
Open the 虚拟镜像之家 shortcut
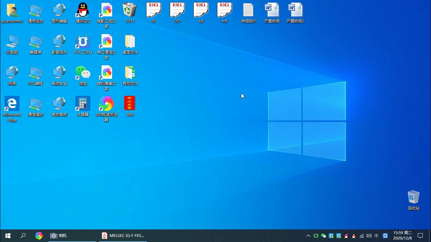click(106, 78)
